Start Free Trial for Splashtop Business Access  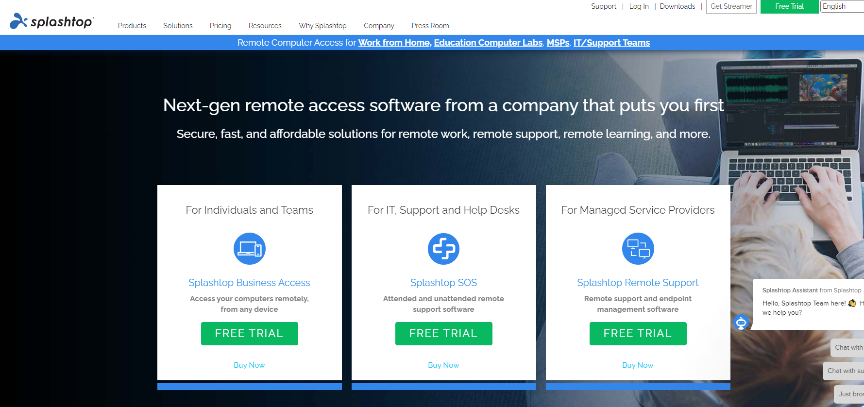pos(250,334)
